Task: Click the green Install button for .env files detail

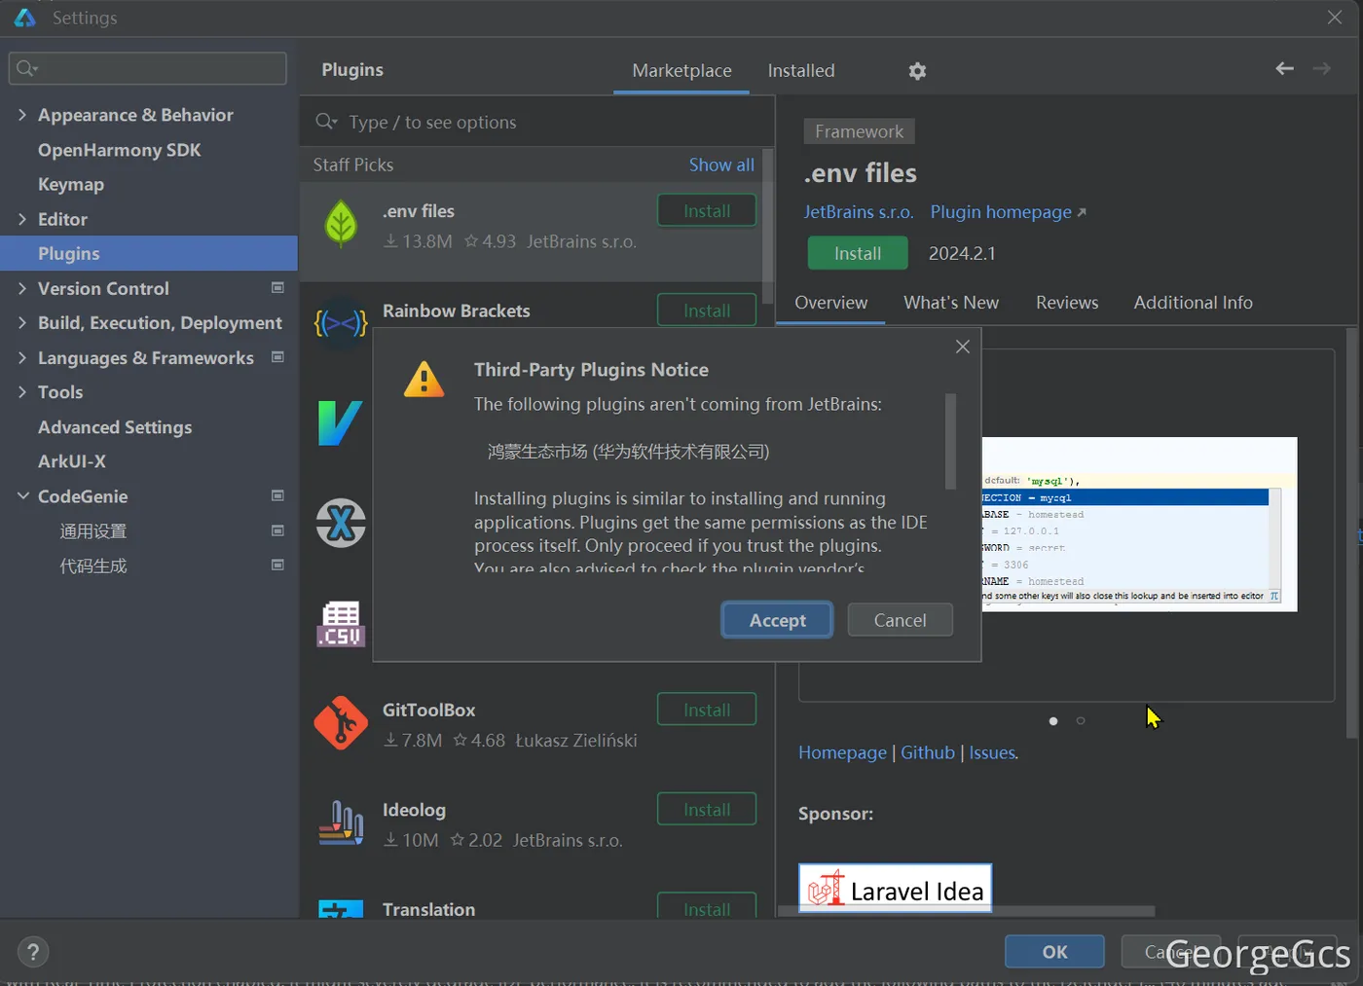Action: coord(858,253)
